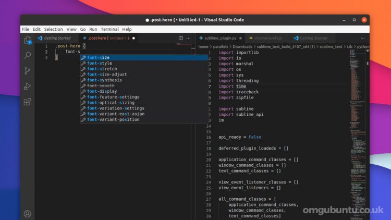Select font-stretch suggestion
This screenshot has width=391, height=220.
pyautogui.click(x=144, y=69)
